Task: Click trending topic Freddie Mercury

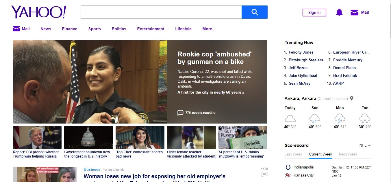Action: (348, 60)
